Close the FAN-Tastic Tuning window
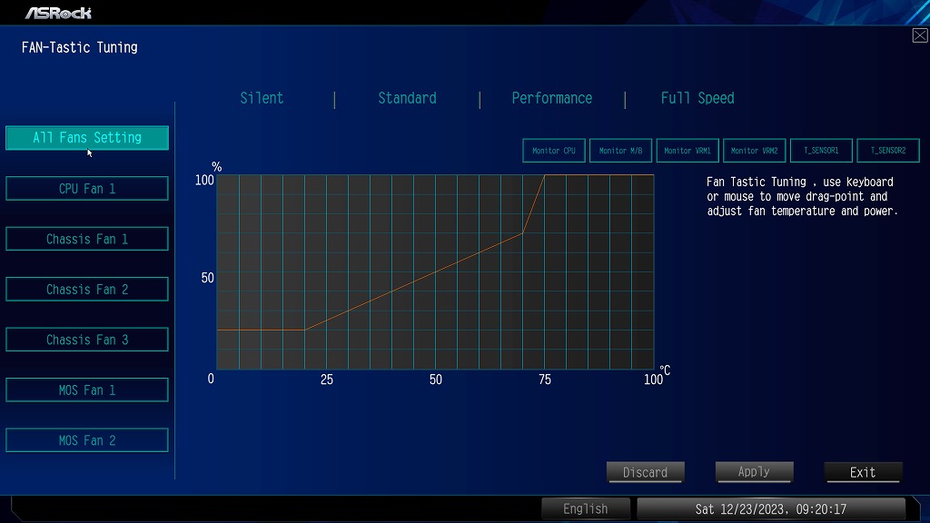Image resolution: width=930 pixels, height=523 pixels. [920, 35]
